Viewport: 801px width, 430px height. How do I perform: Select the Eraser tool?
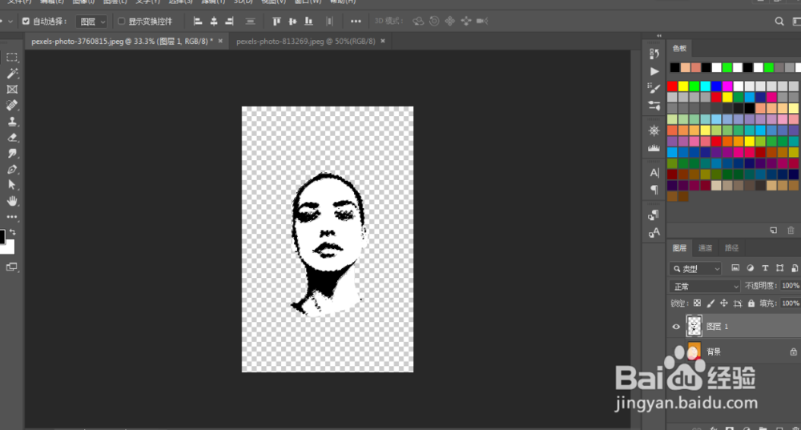tap(12, 138)
